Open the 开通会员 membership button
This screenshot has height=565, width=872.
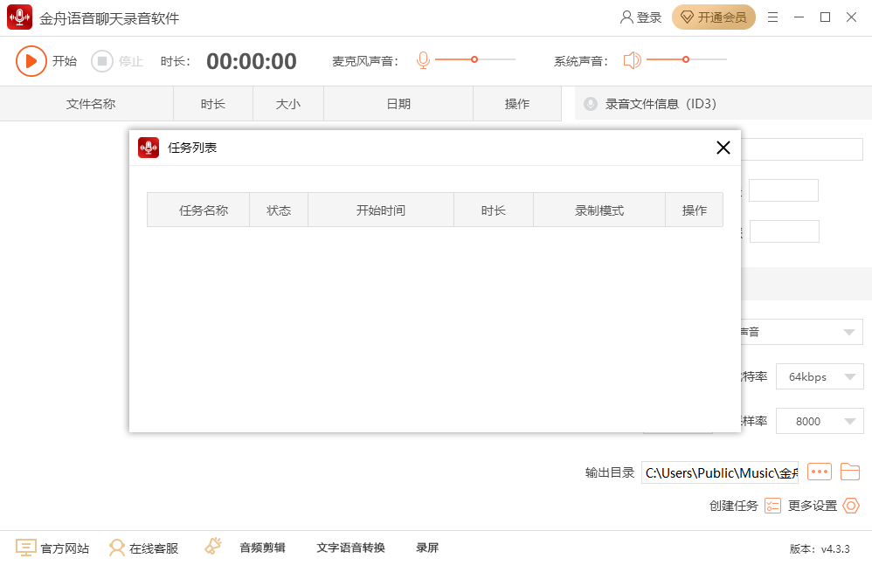(714, 17)
